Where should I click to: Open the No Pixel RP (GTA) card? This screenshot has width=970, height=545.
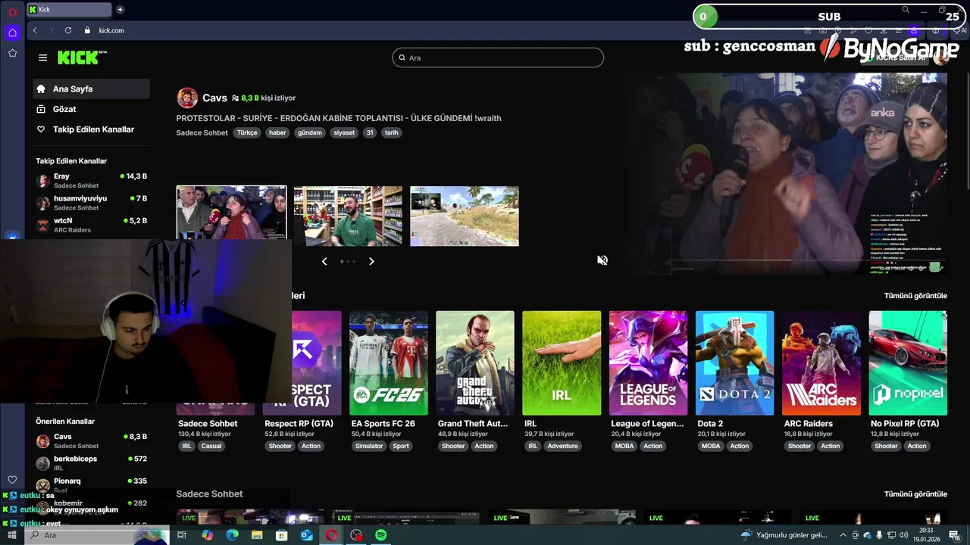pyautogui.click(x=908, y=363)
